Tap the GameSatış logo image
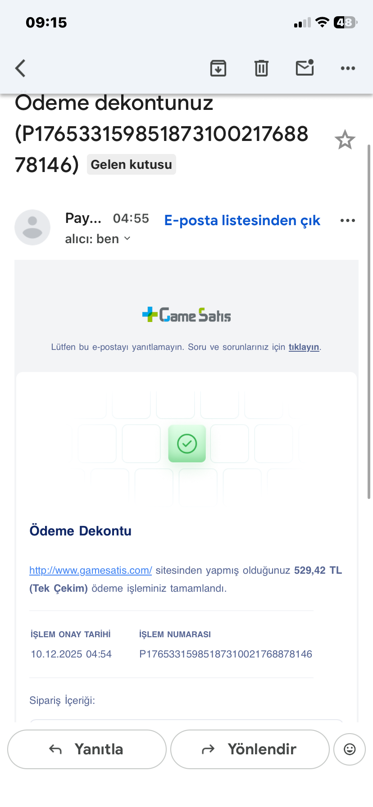Screen dimensions: 373x807 186,315
